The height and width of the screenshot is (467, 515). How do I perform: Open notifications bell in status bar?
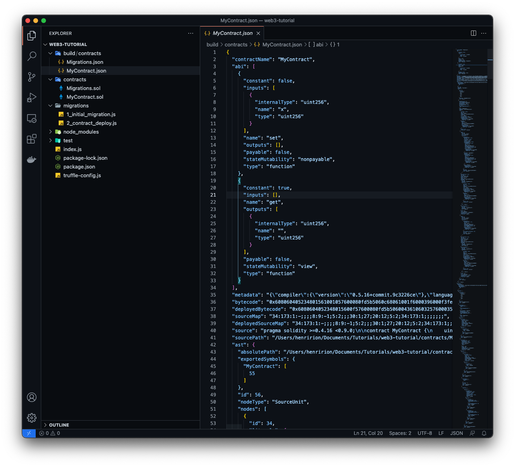(x=484, y=433)
